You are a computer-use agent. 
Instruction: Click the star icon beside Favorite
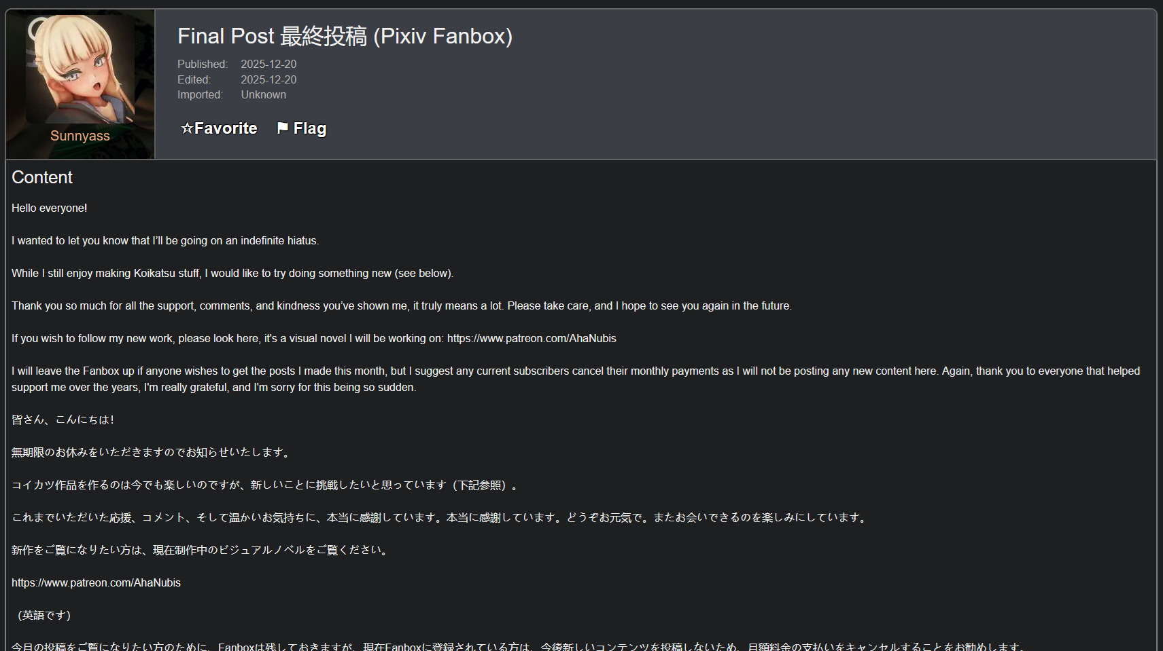click(x=187, y=128)
